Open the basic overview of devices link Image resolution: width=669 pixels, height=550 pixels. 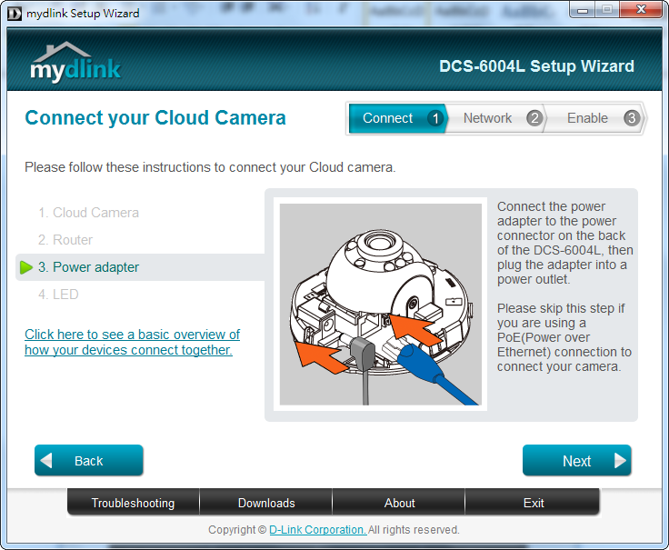tap(132, 342)
